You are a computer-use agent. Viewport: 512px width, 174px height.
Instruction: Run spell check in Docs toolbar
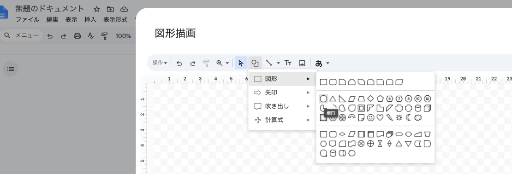coord(91,36)
